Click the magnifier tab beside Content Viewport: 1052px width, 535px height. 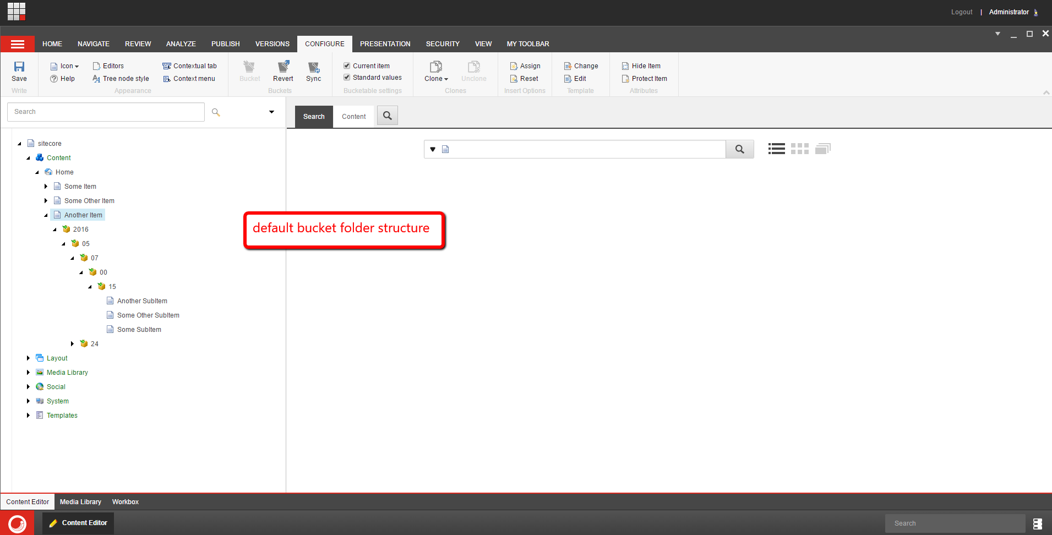pos(388,116)
